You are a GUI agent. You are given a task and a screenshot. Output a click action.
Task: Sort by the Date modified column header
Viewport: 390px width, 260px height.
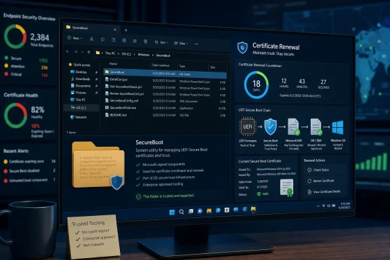(x=160, y=65)
